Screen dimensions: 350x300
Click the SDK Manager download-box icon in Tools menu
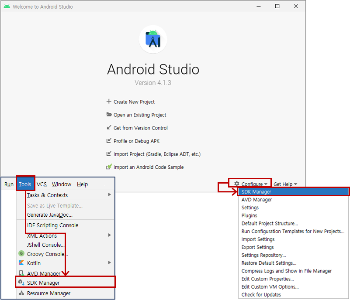21,283
